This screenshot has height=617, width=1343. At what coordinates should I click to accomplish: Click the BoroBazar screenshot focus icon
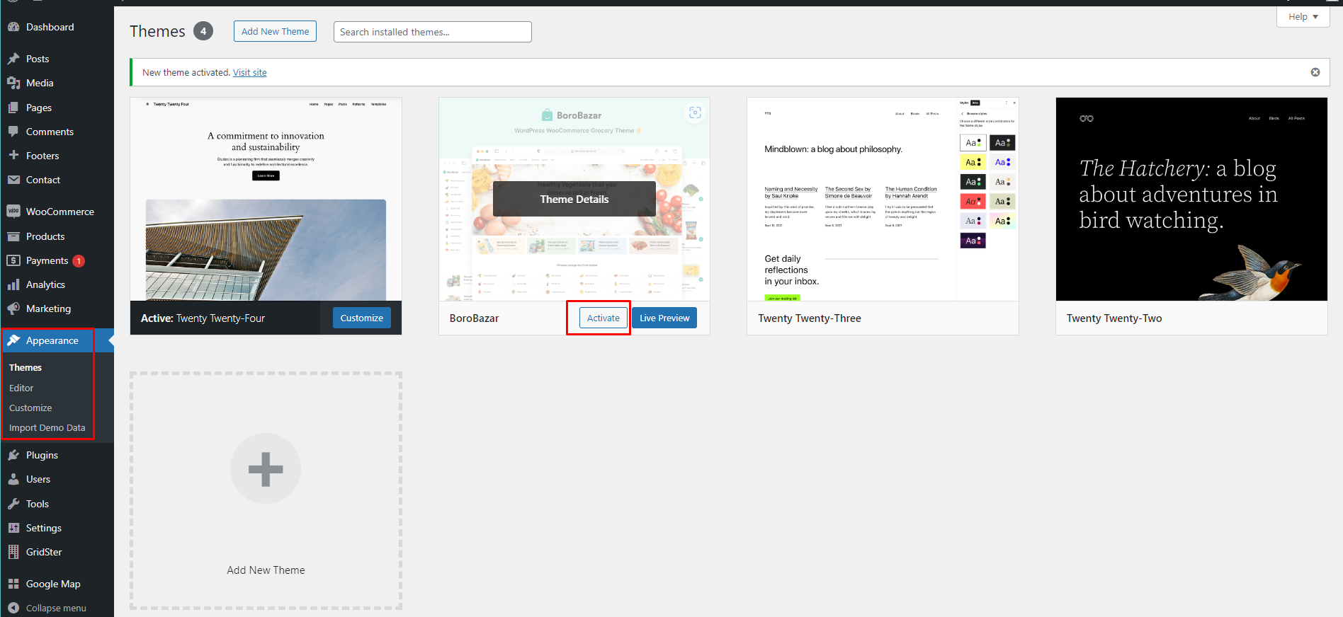point(695,113)
